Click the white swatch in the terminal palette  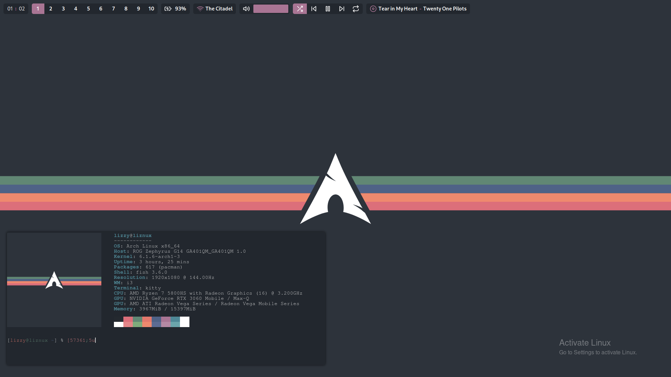[185, 321]
